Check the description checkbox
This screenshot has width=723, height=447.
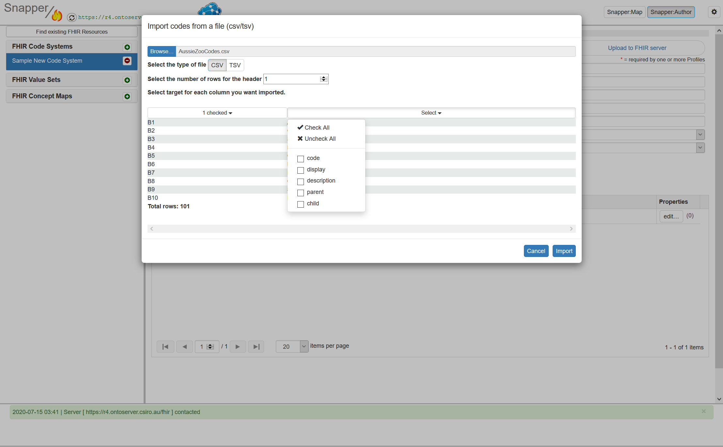[x=301, y=181]
